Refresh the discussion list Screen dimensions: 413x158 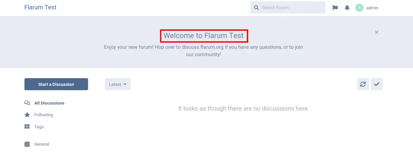[x=363, y=84]
